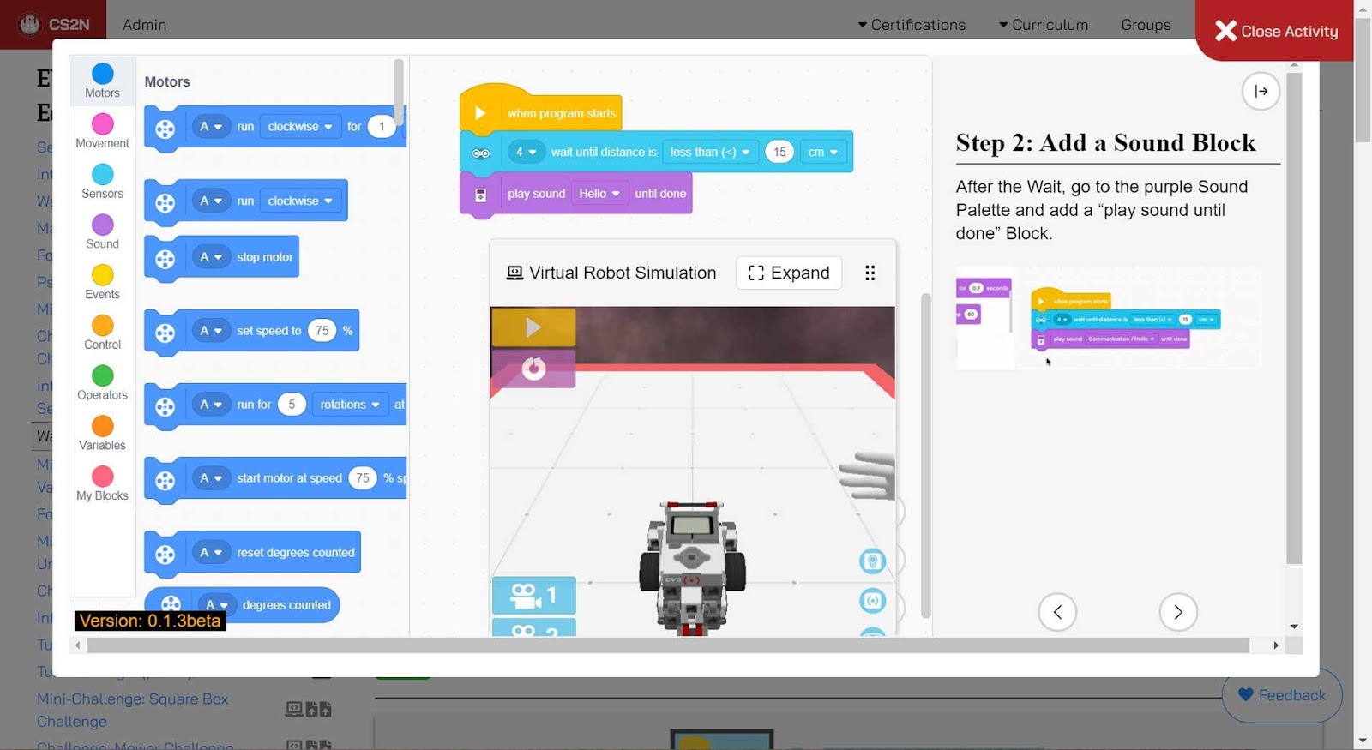1372x750 pixels.
Task: Click the 'Virtual Robot Simulation' title
Action: pyautogui.click(x=623, y=273)
